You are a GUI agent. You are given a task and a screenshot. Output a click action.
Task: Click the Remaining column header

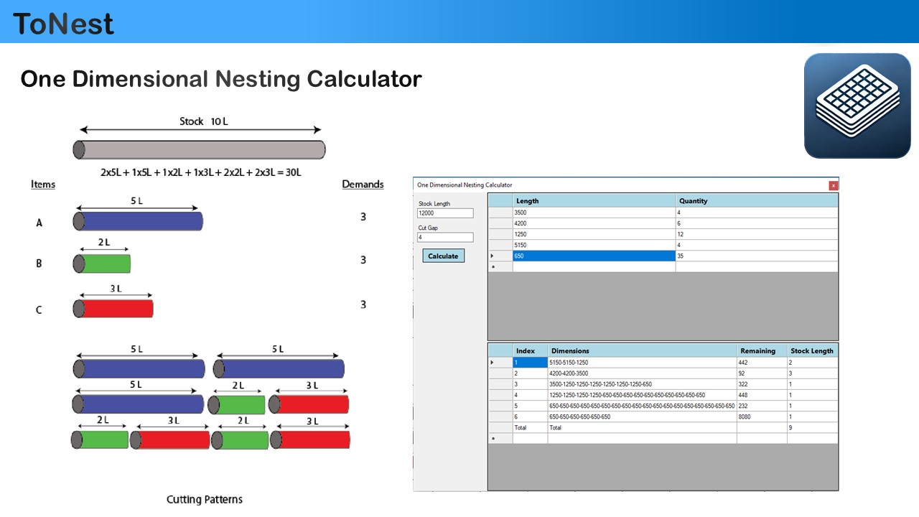[762, 351]
